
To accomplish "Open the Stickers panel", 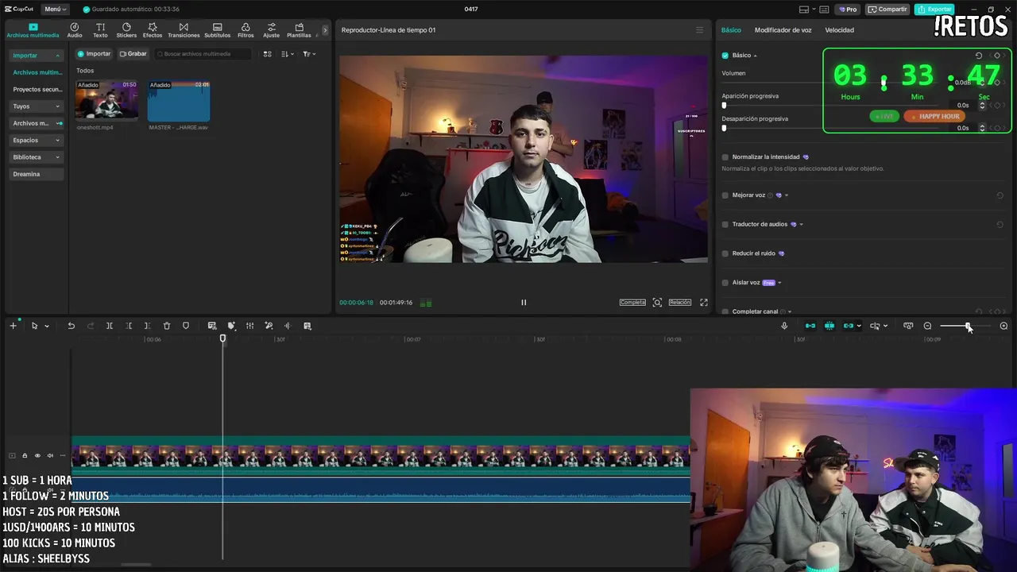I will (x=126, y=30).
